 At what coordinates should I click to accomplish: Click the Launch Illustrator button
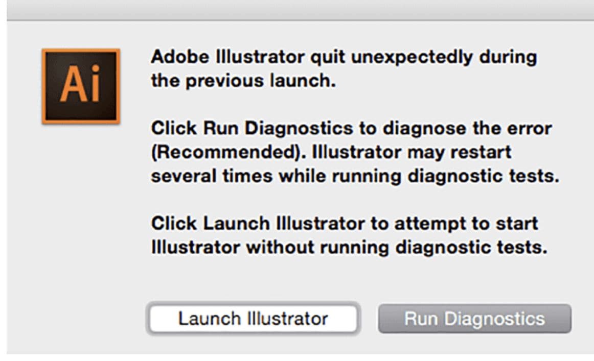(253, 319)
